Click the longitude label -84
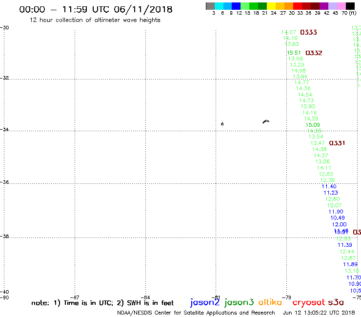This screenshot has width=361, height=317. (145, 298)
